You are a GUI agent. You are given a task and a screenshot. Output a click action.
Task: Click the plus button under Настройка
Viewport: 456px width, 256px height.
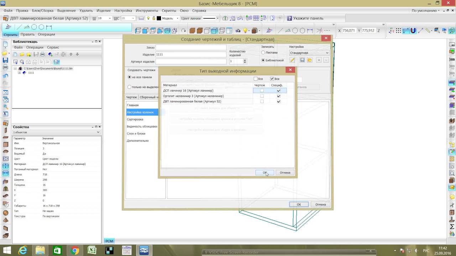[x=319, y=60]
